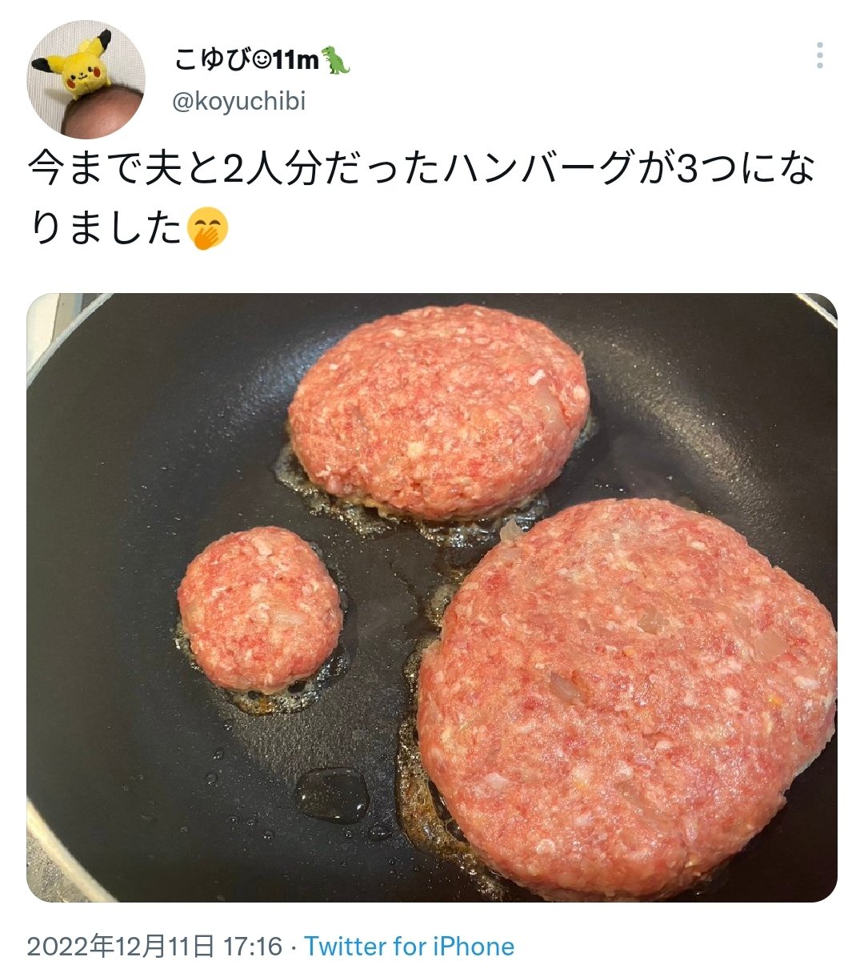Open the Pikachu profile avatar
This screenshot has height=973, width=864.
(x=86, y=80)
